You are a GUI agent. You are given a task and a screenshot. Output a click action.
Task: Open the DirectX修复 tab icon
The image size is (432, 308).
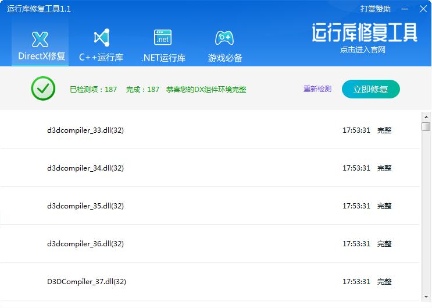[40, 39]
